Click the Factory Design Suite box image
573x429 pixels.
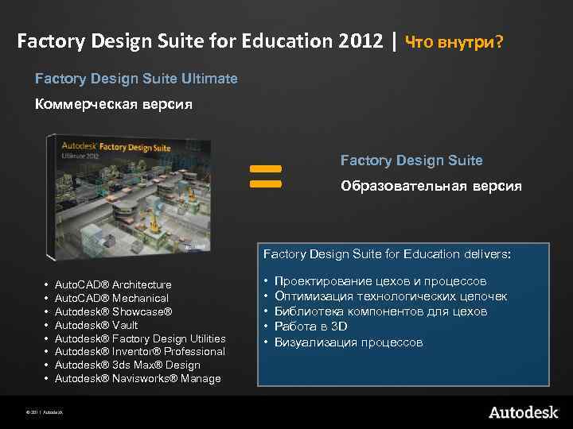(x=129, y=197)
